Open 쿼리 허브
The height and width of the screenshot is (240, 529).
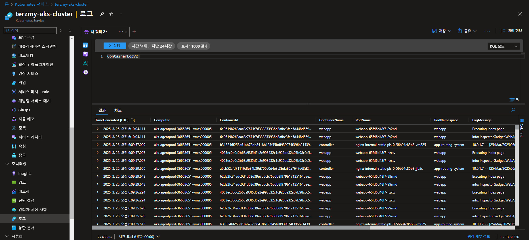(511, 31)
